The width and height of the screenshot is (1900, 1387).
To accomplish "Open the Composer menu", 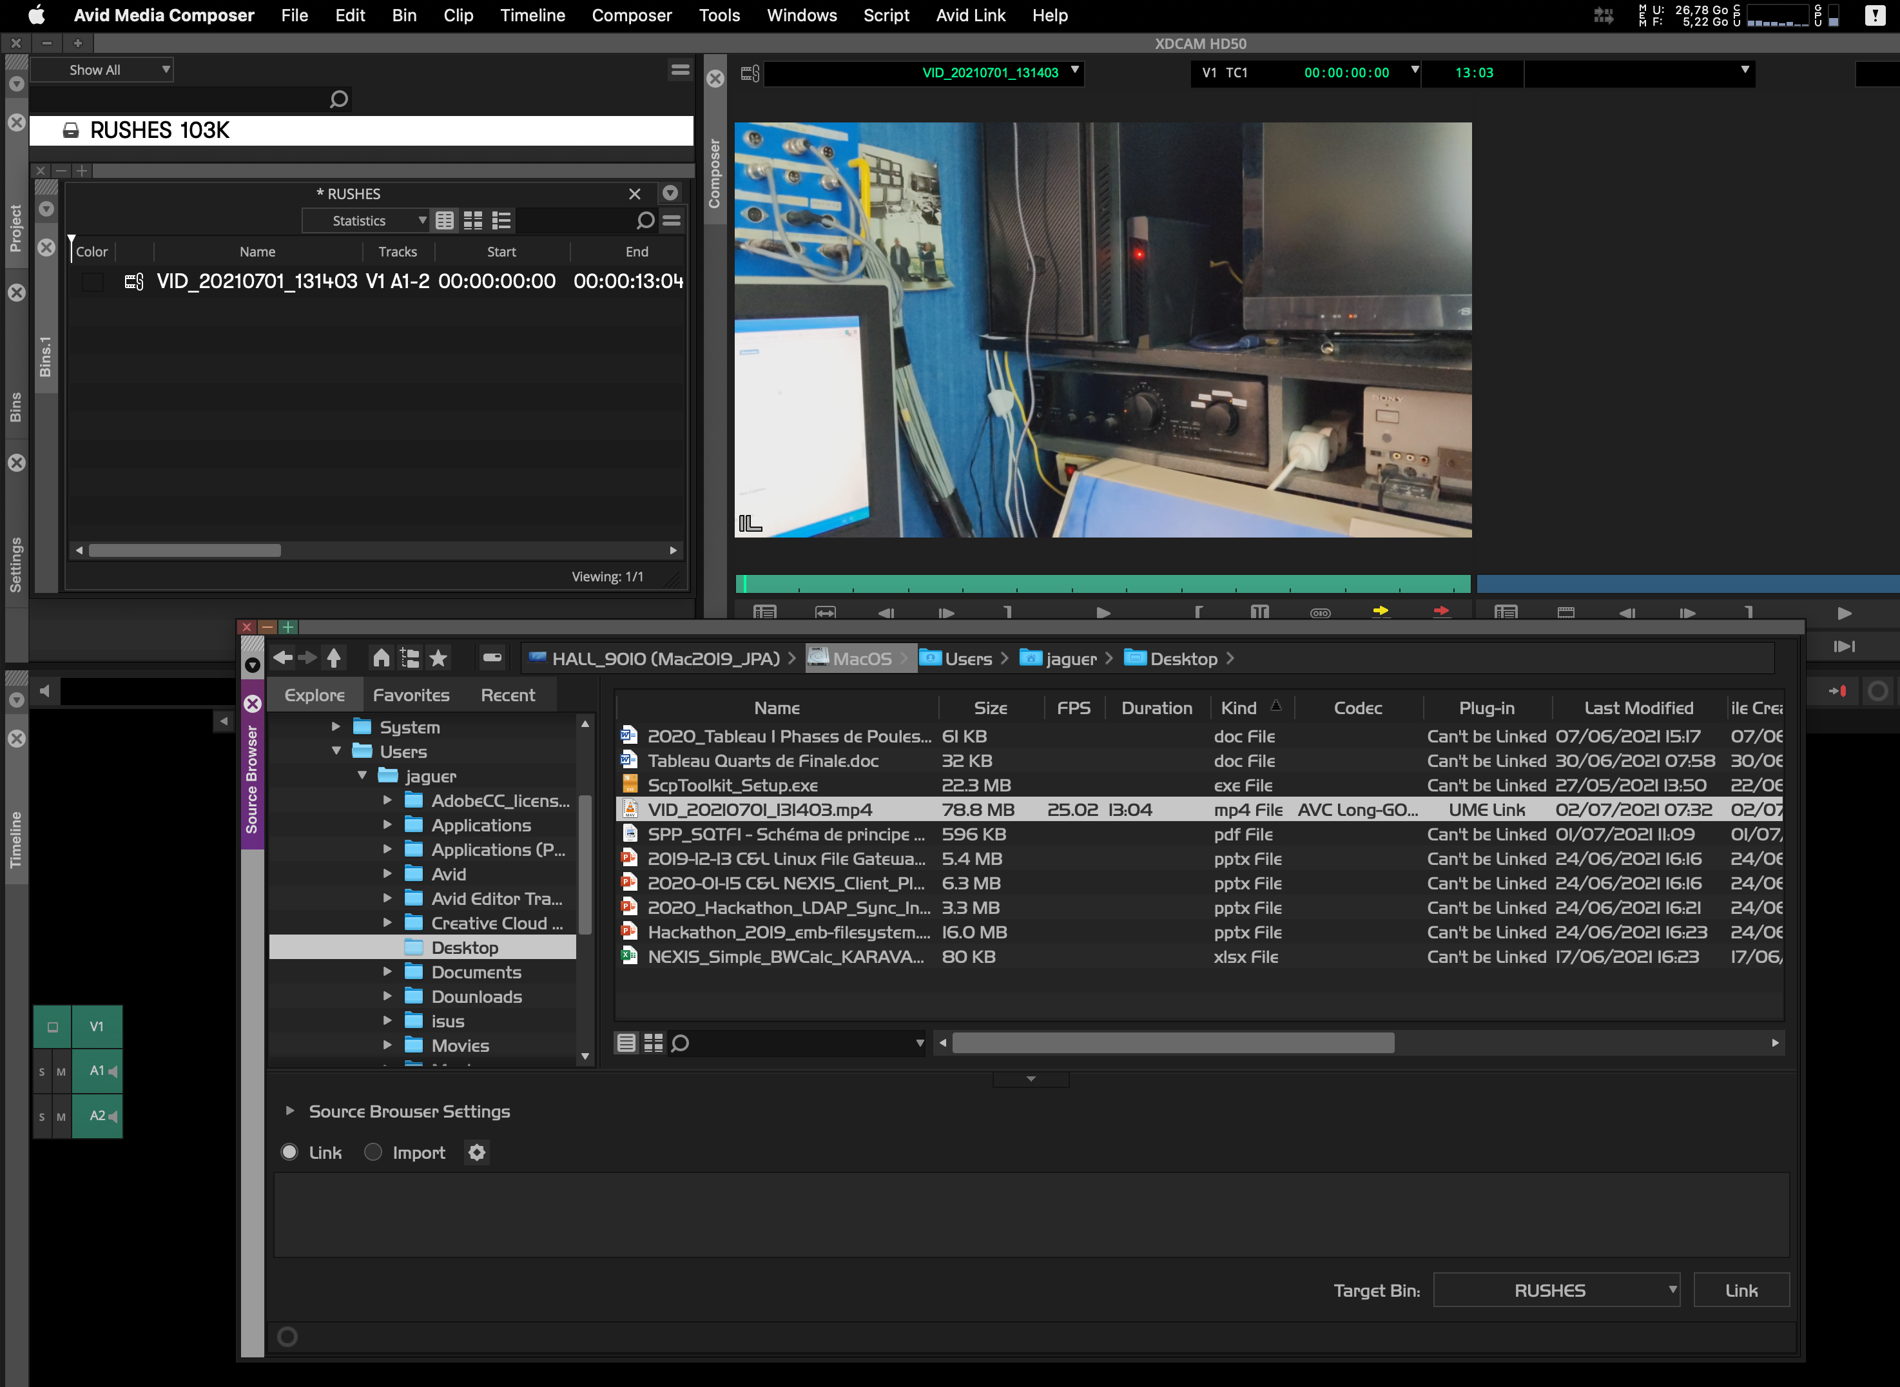I will (x=632, y=15).
